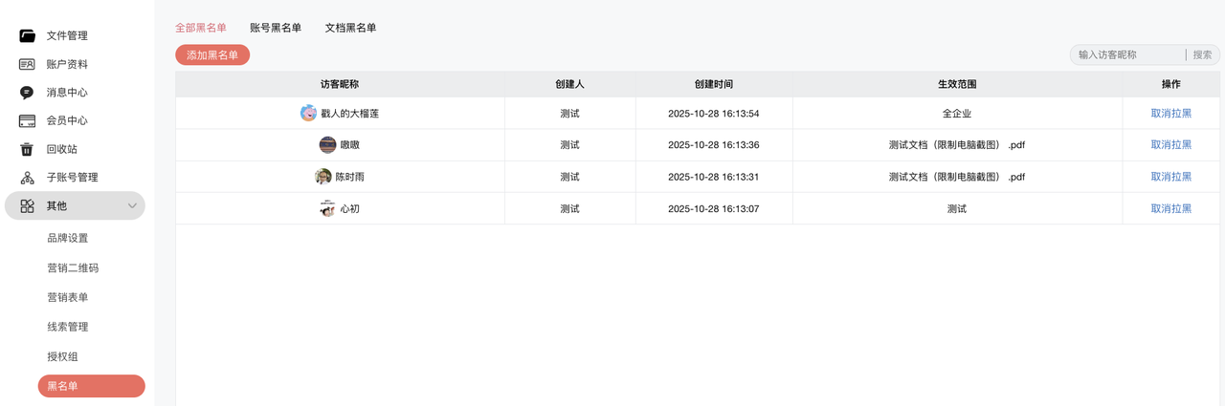Image resolution: width=1225 pixels, height=406 pixels.
Task: Click 取消拉黑 for 戳人的大榴莲
Action: tap(1170, 114)
